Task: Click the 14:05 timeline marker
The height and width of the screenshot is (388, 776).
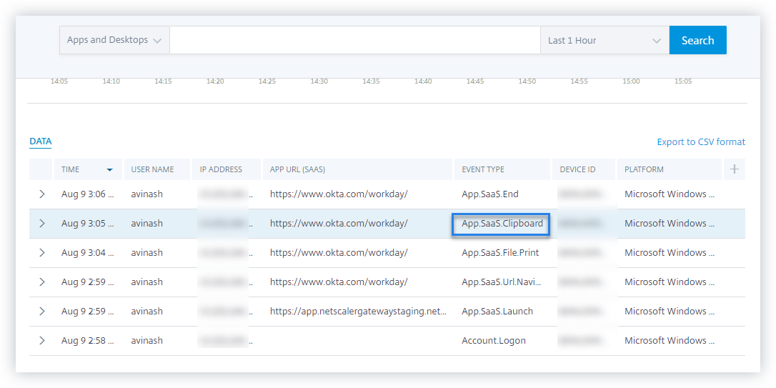Action: point(59,81)
